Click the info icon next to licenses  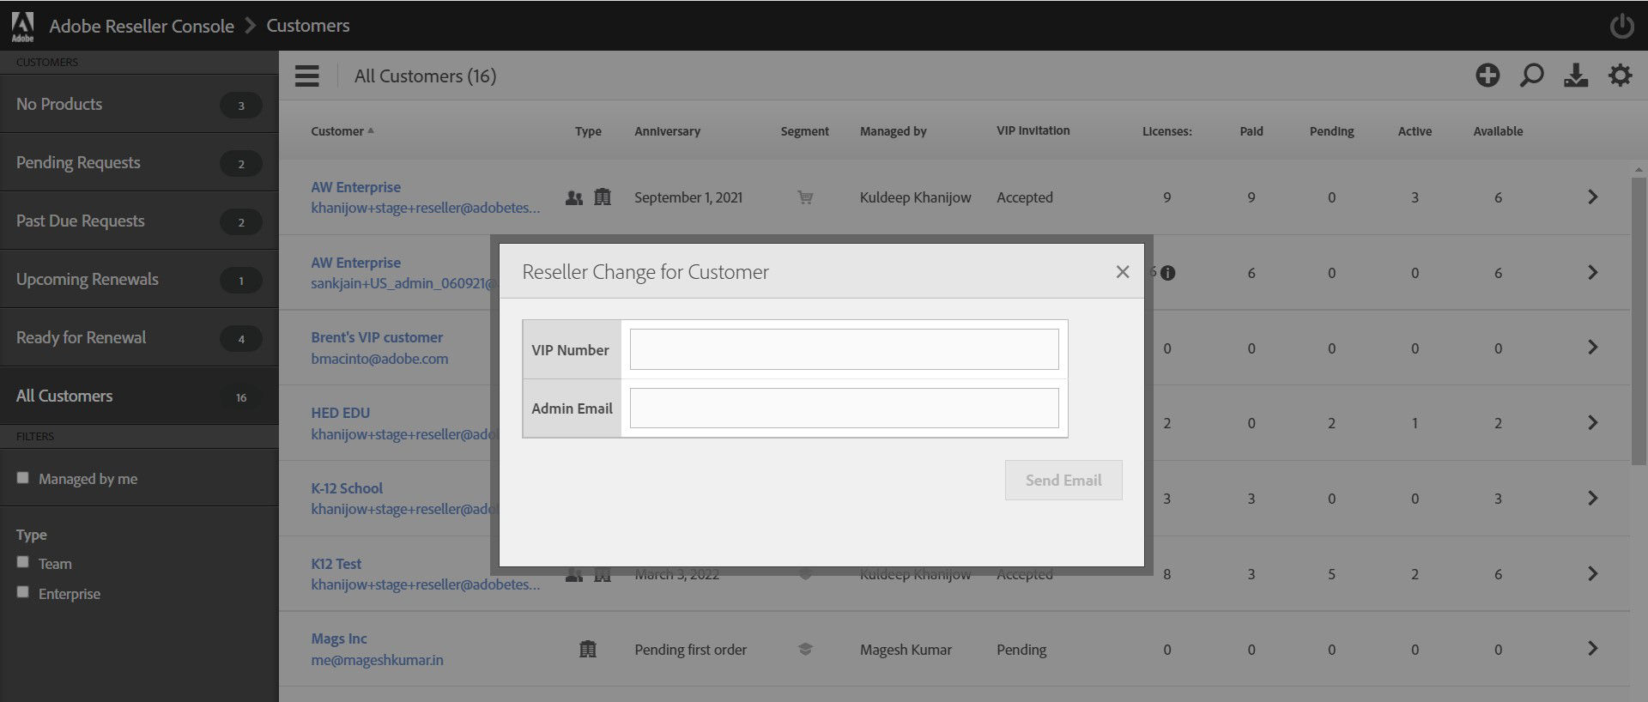(1167, 273)
